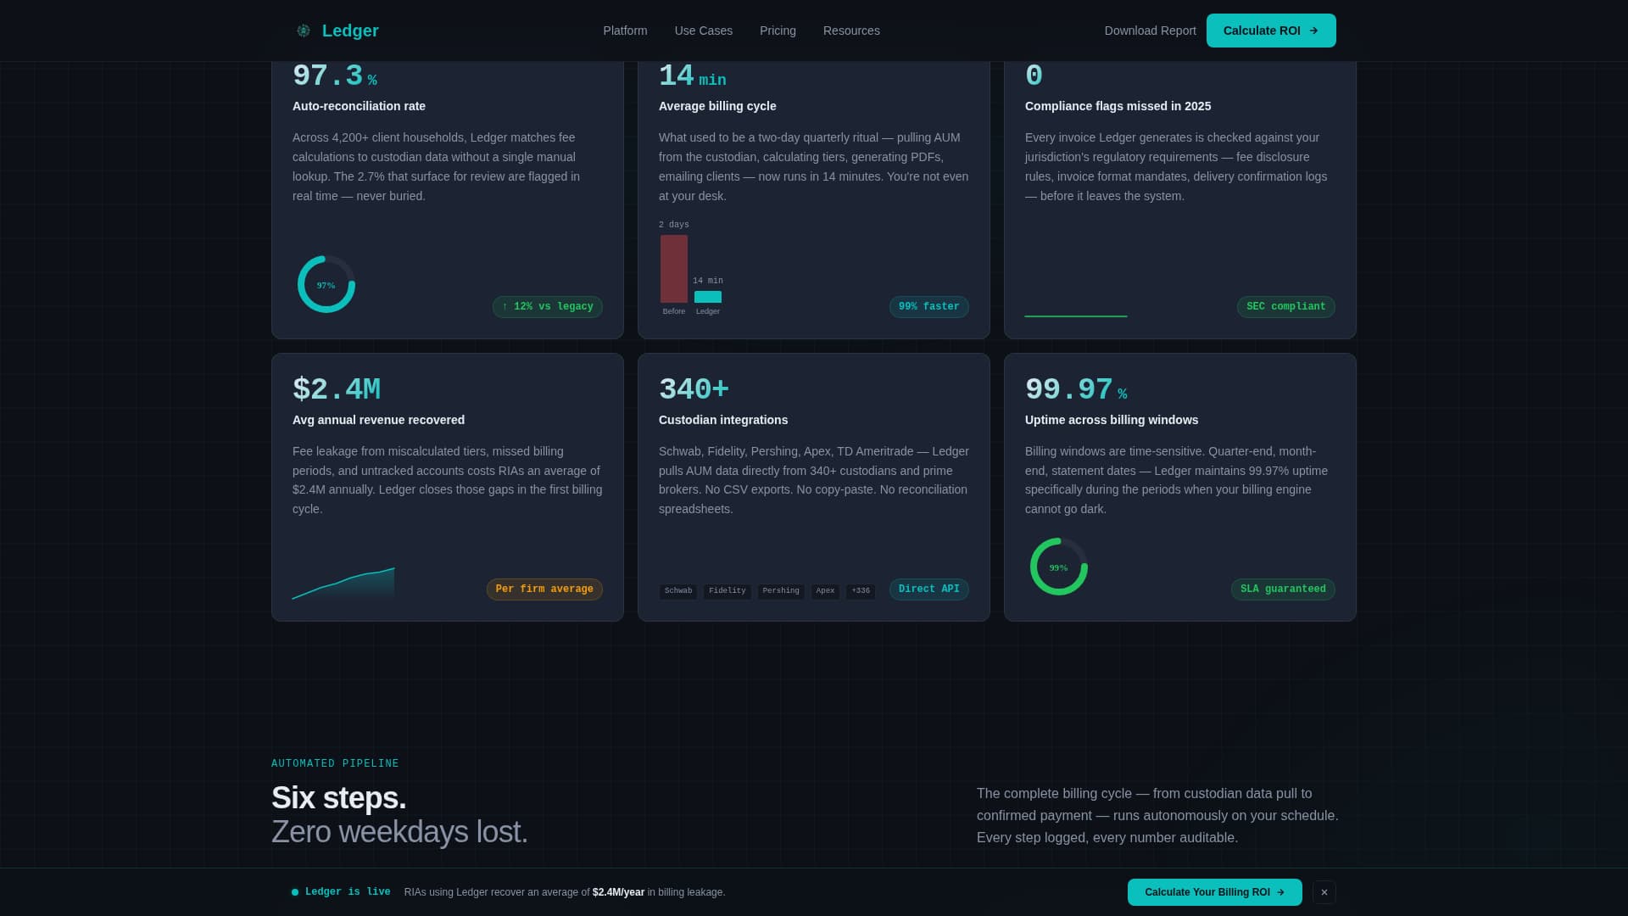Click the Calculate ROI header button

pyautogui.click(x=1271, y=31)
